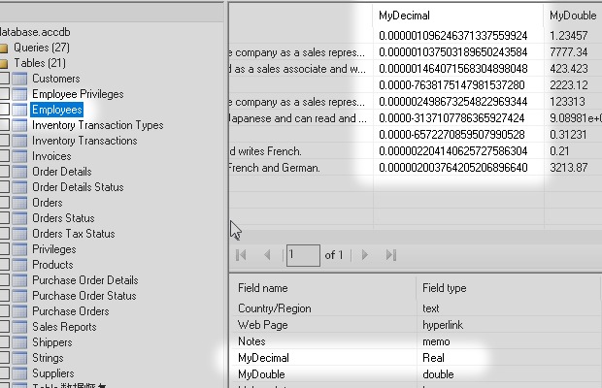This screenshot has width=602, height=388.
Task: Enable the checkbox for Sales Reports
Action: 4,327
